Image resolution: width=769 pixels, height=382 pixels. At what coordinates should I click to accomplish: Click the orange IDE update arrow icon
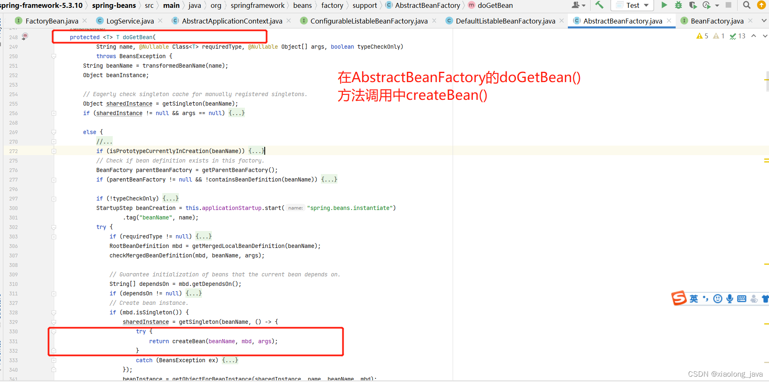[762, 5]
